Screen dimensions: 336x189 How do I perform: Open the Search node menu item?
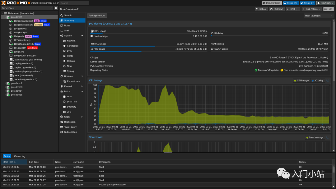click(x=72, y=16)
